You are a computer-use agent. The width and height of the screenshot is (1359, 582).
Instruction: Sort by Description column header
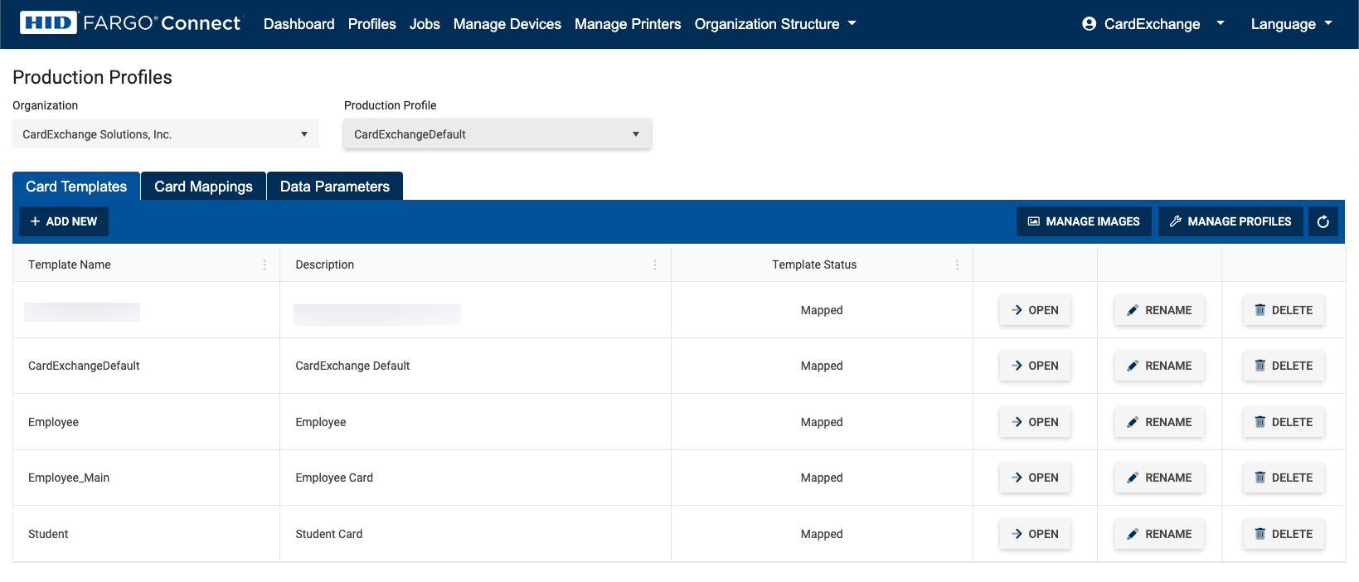[325, 264]
